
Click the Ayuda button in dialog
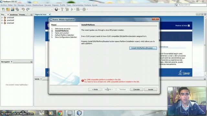click(151, 90)
